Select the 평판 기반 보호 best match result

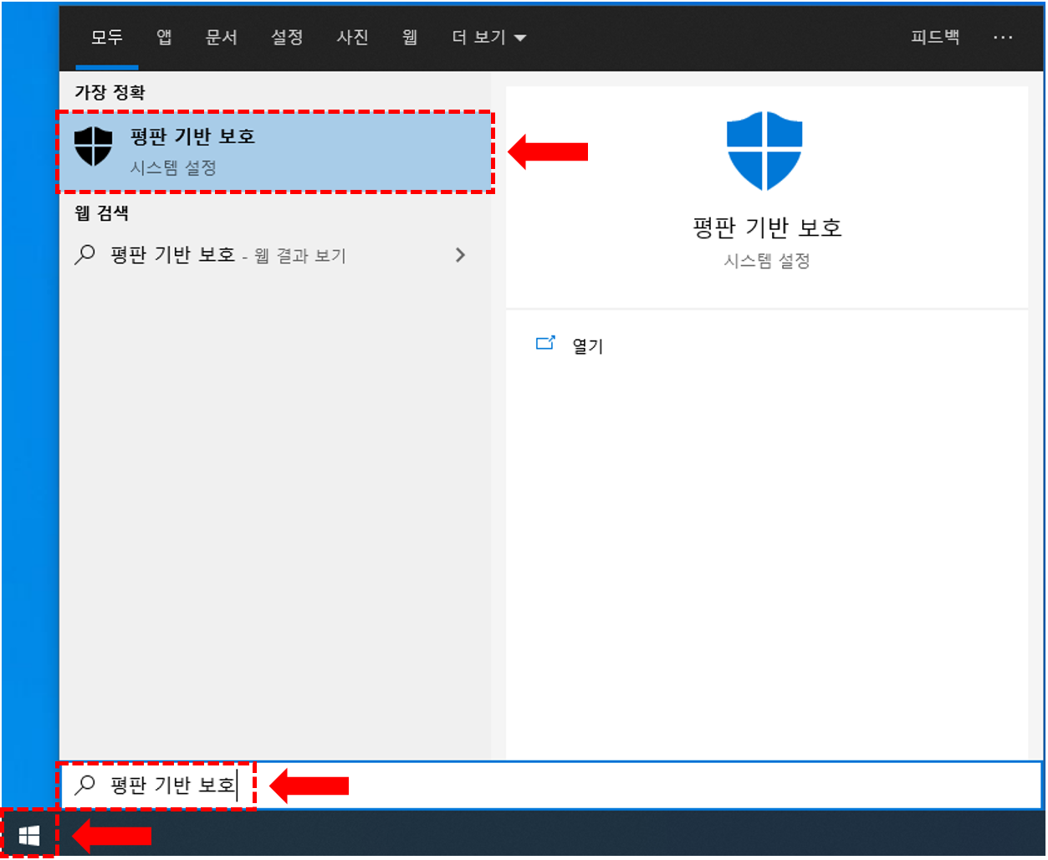tap(275, 151)
